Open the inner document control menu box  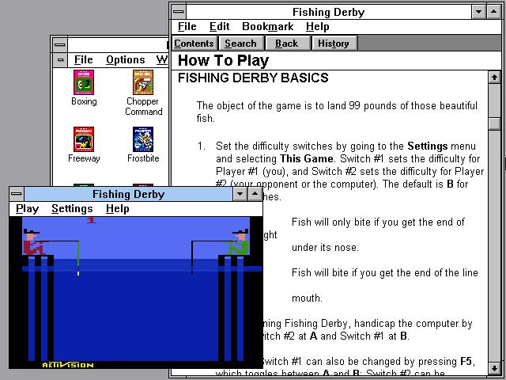click(60, 60)
